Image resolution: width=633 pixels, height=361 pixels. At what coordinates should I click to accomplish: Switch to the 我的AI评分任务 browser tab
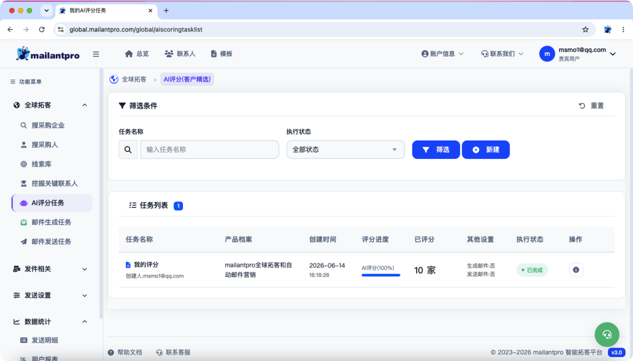[x=105, y=10]
